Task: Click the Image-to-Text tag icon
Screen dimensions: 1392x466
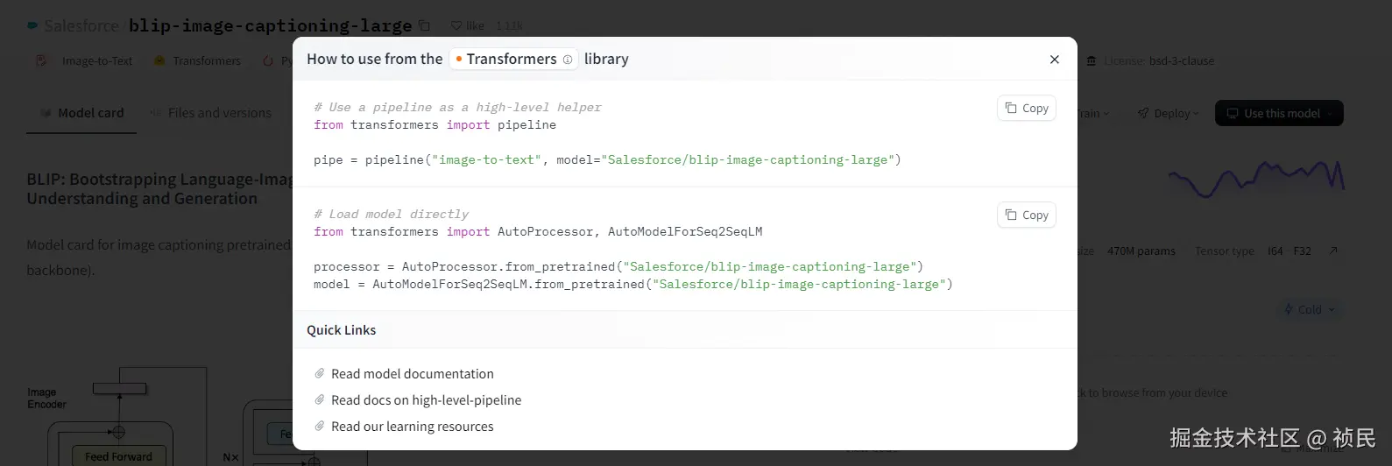Action: pyautogui.click(x=41, y=60)
